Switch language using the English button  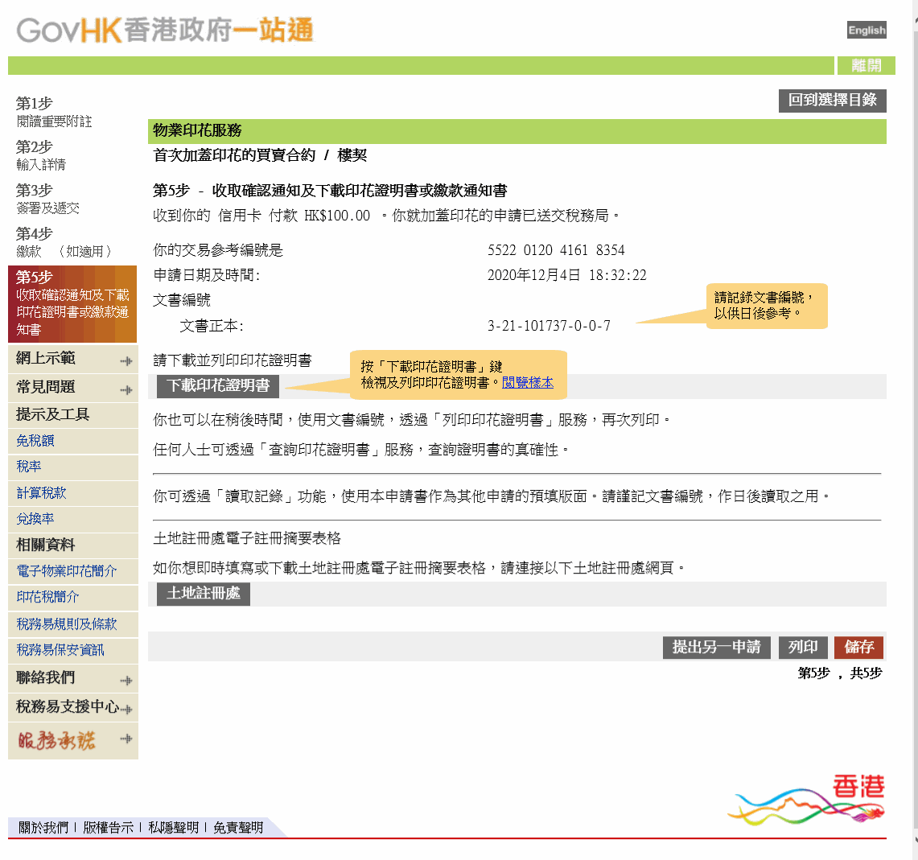pyautogui.click(x=867, y=30)
